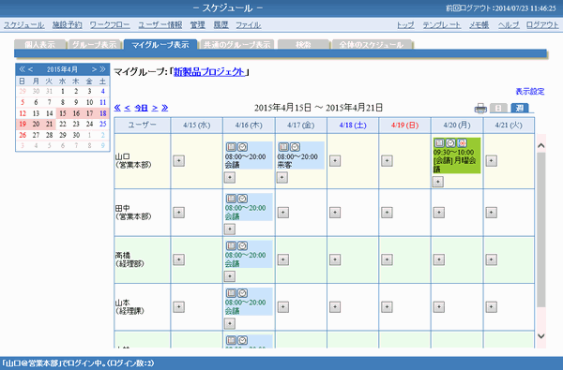
Task: Open the グループ表示 tab
Action: tap(95, 44)
